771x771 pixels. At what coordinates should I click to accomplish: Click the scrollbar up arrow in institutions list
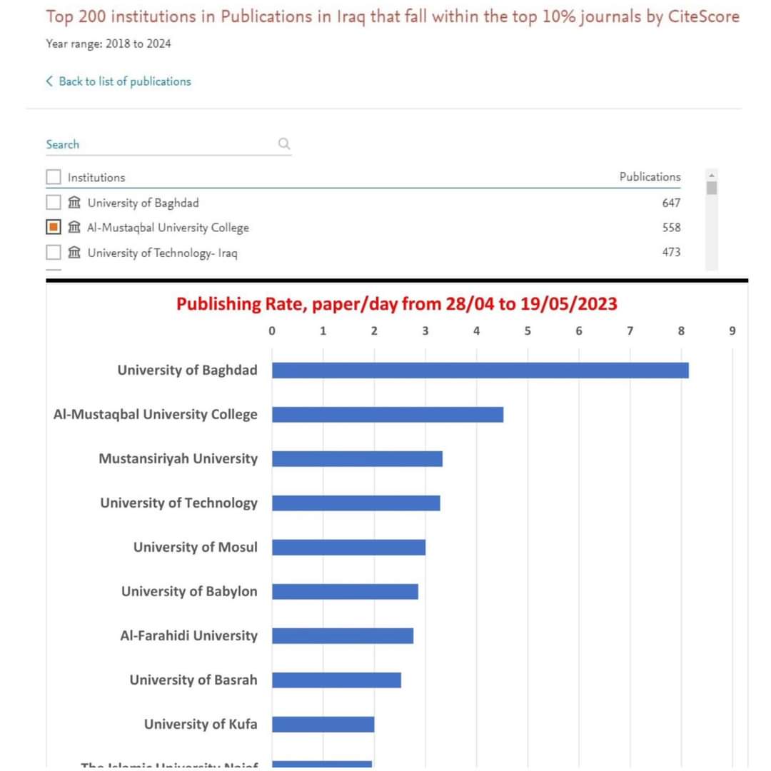[712, 176]
